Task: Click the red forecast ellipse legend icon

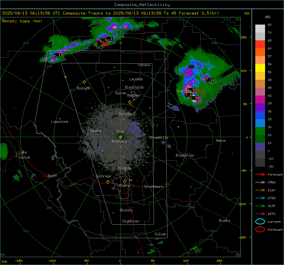Action: click(x=260, y=229)
